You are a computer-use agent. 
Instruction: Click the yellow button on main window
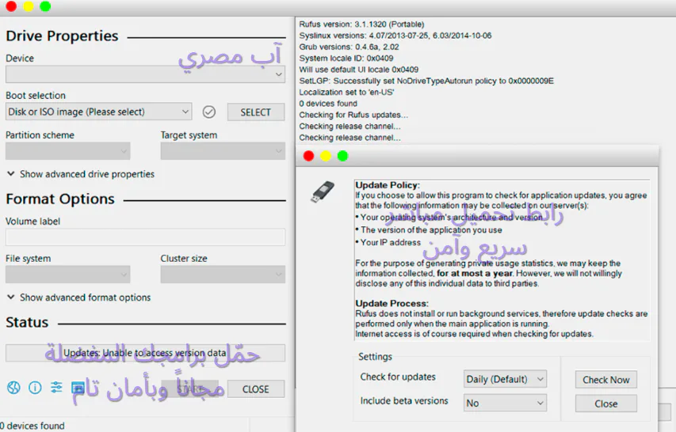pyautogui.click(x=29, y=6)
